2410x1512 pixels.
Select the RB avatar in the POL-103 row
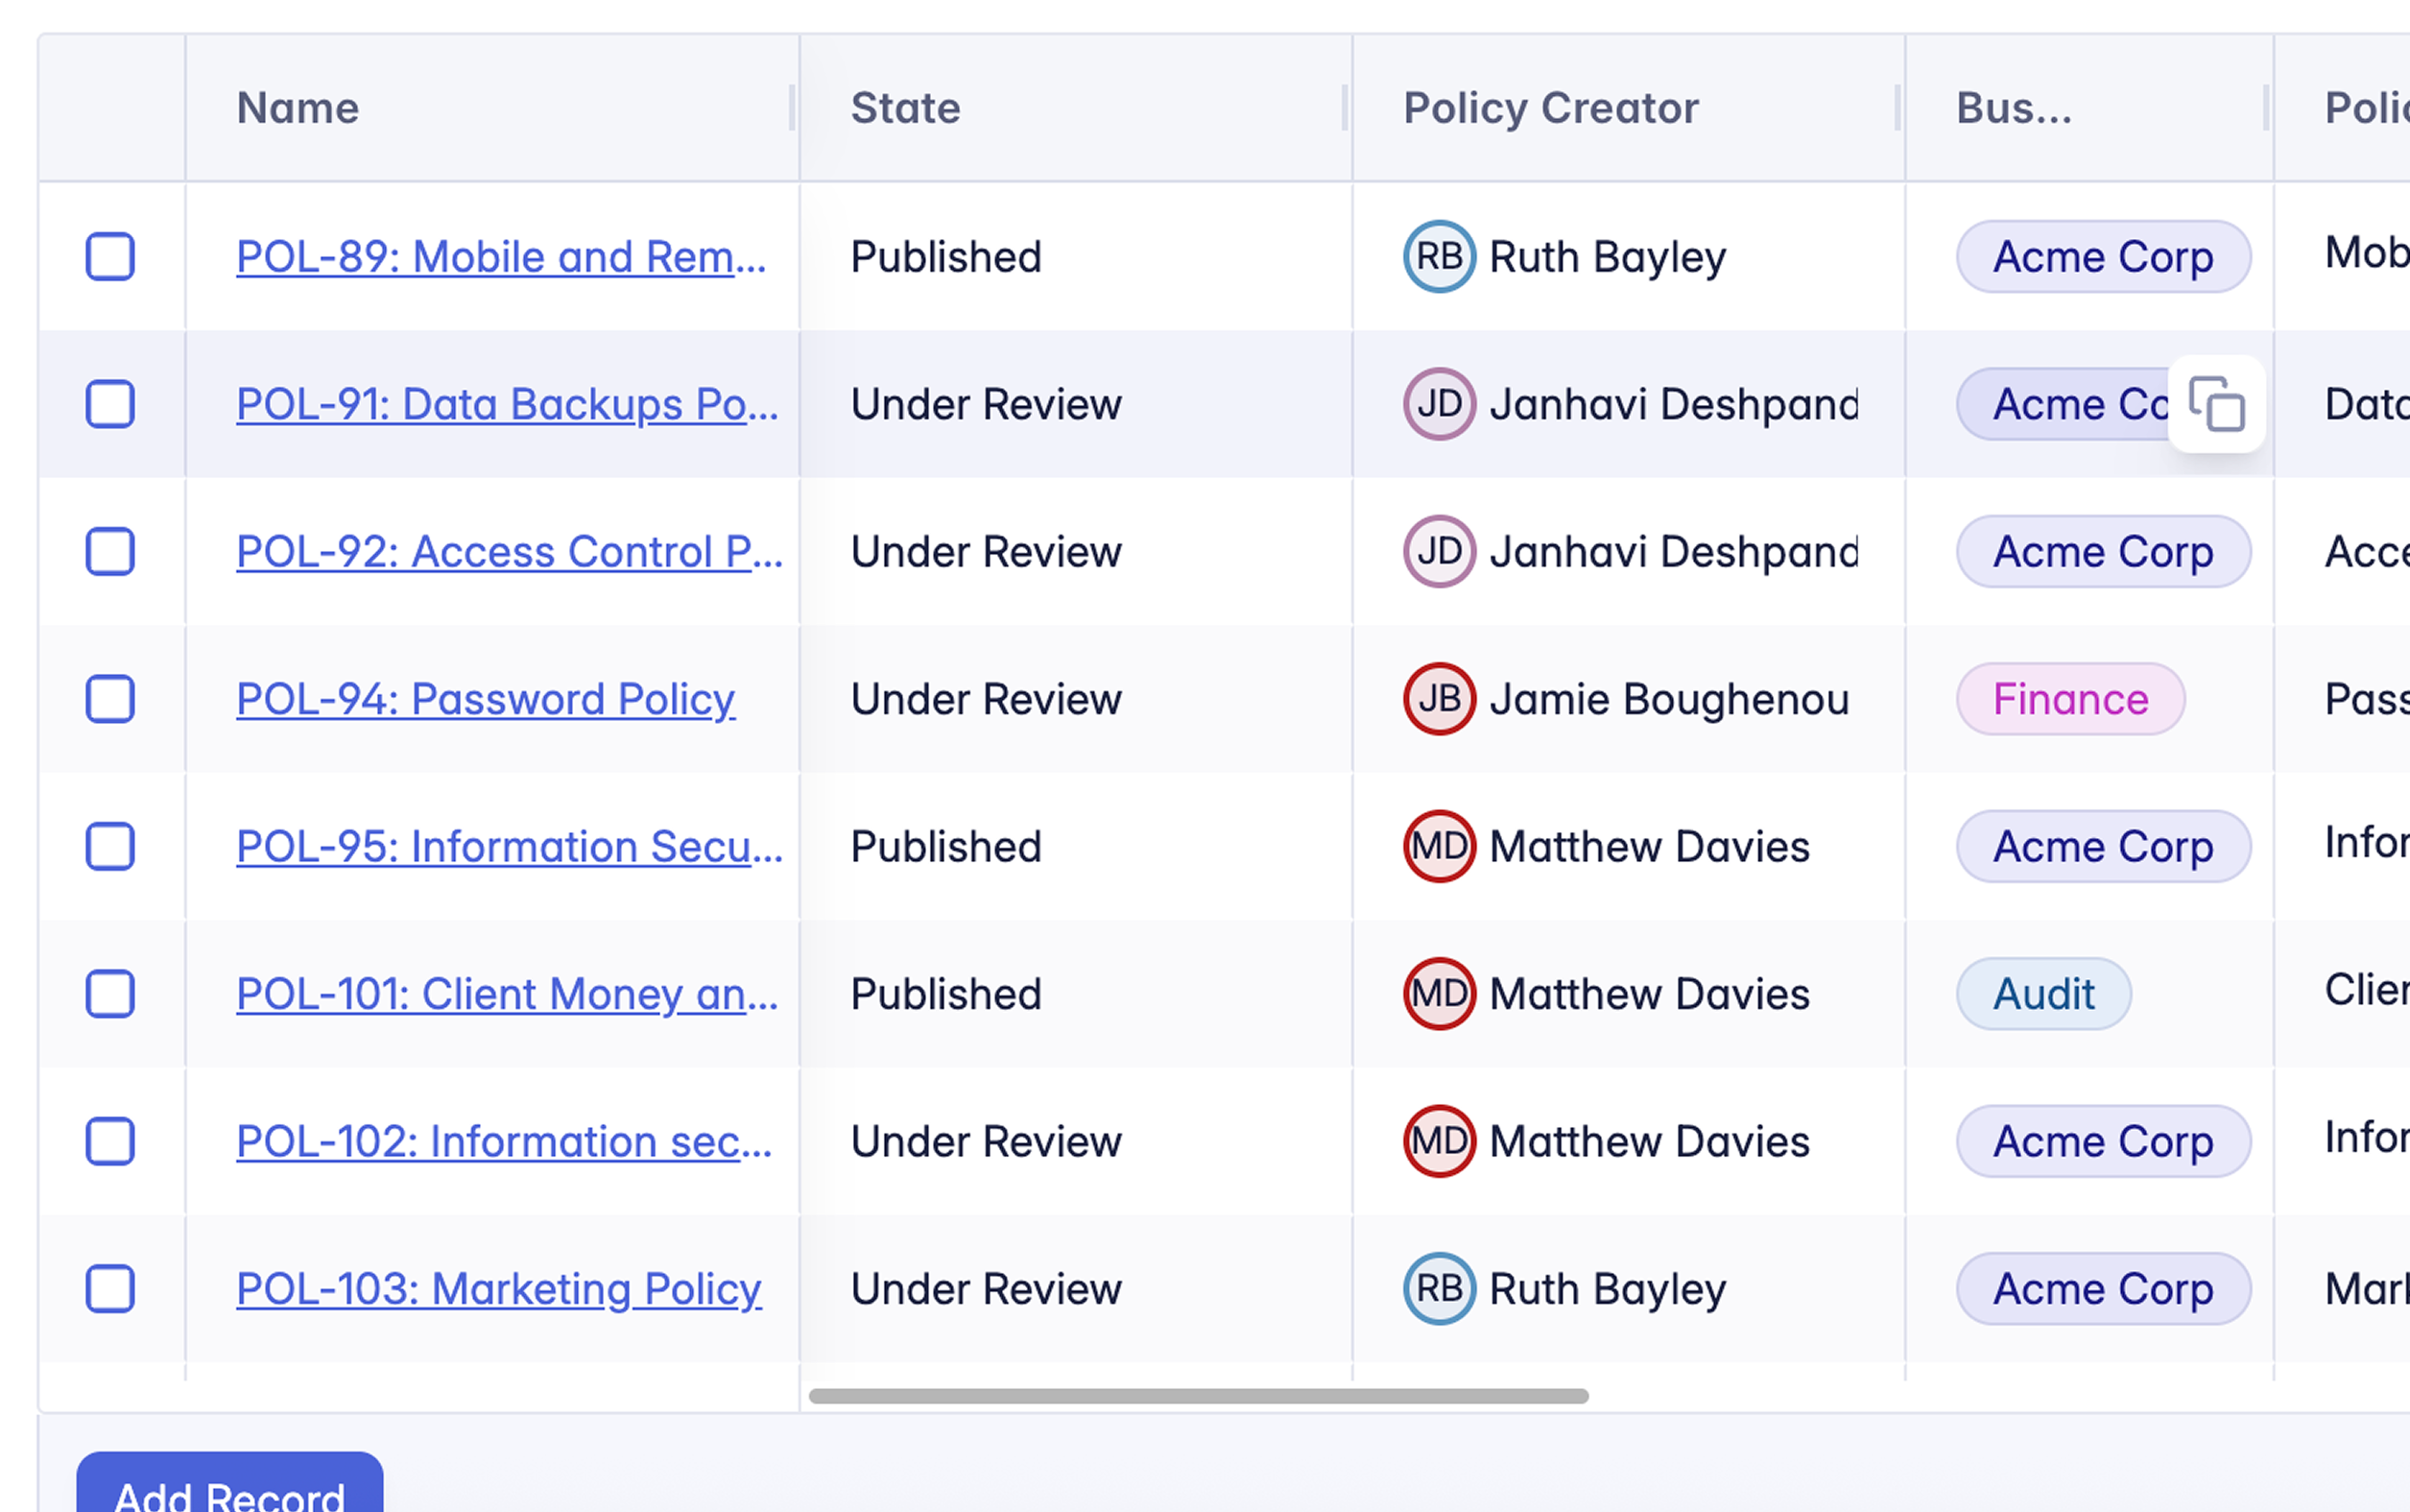1438,1289
